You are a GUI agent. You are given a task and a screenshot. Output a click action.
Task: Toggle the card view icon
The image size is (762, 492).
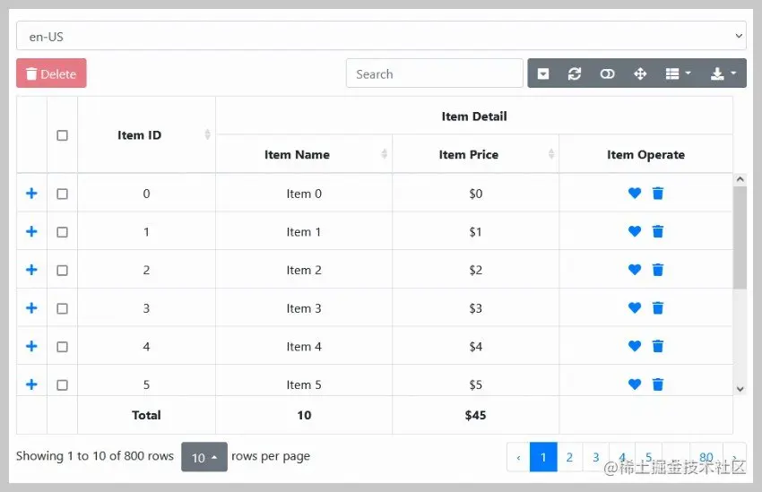(x=607, y=73)
